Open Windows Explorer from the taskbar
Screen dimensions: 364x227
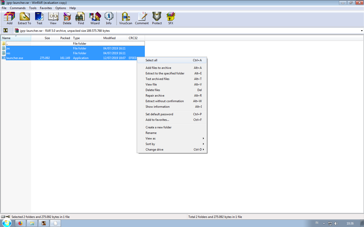(x=32, y=223)
